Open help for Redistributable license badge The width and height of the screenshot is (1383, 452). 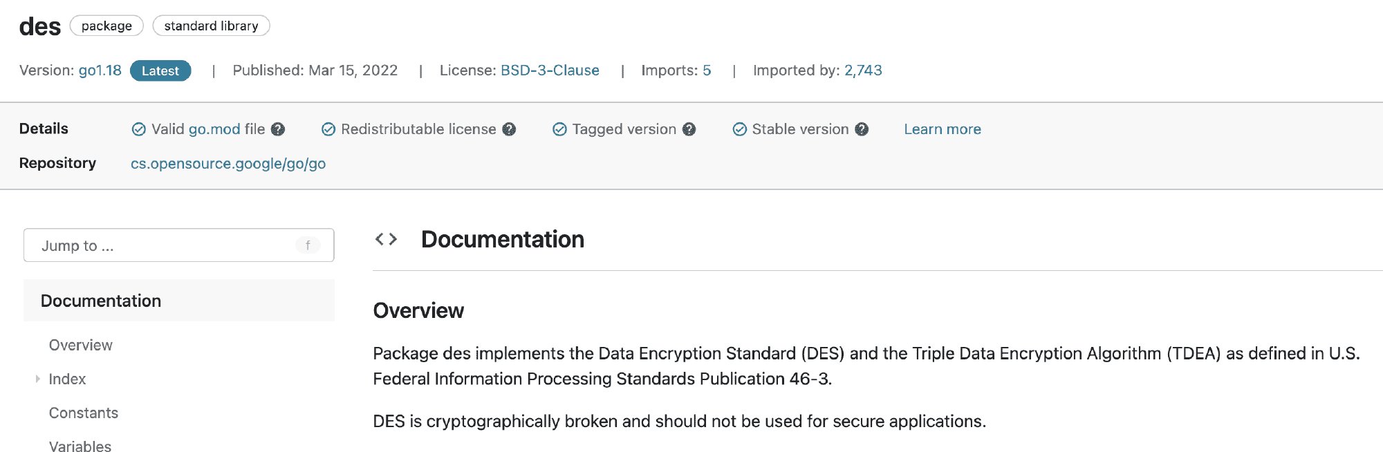(x=508, y=129)
